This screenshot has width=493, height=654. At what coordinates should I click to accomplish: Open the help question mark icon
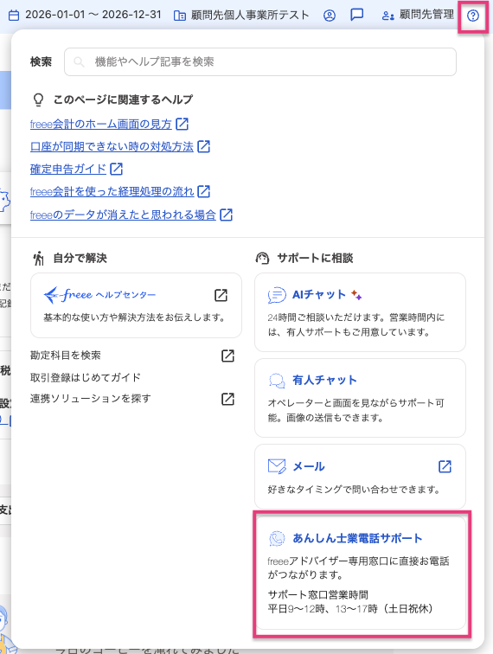coord(472,16)
